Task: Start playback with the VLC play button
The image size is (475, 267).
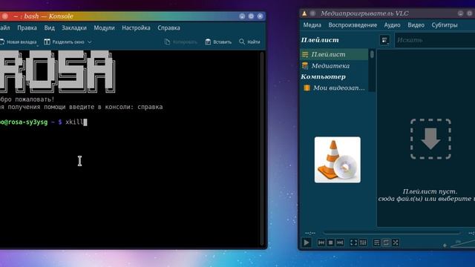Action: pos(307,243)
